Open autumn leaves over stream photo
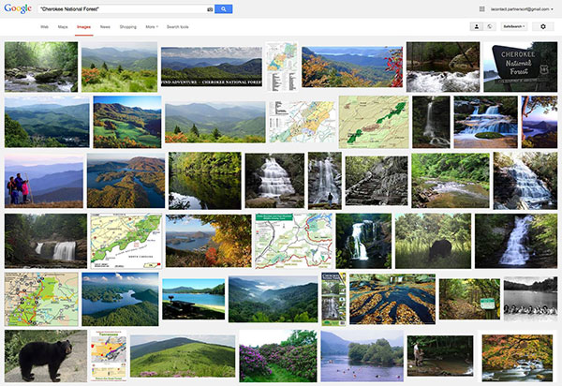Screen dimensions: 562x386 [x=517, y=356]
